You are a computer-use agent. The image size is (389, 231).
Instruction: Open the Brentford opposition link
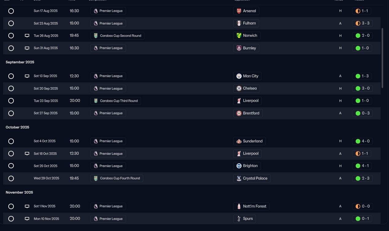248,113
